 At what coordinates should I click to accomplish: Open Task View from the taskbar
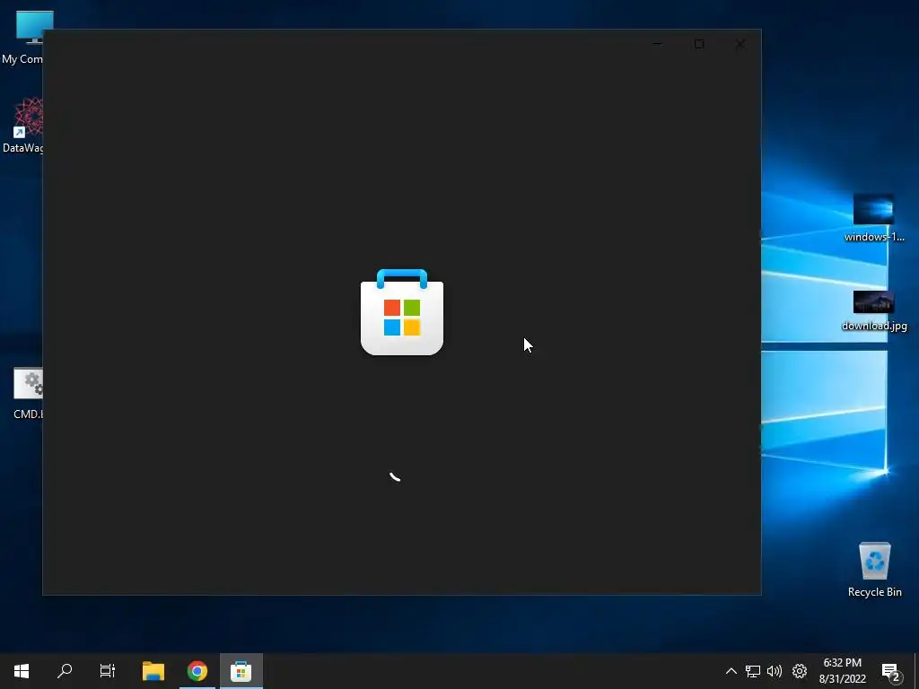[108, 671]
